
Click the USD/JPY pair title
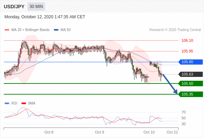14,7
